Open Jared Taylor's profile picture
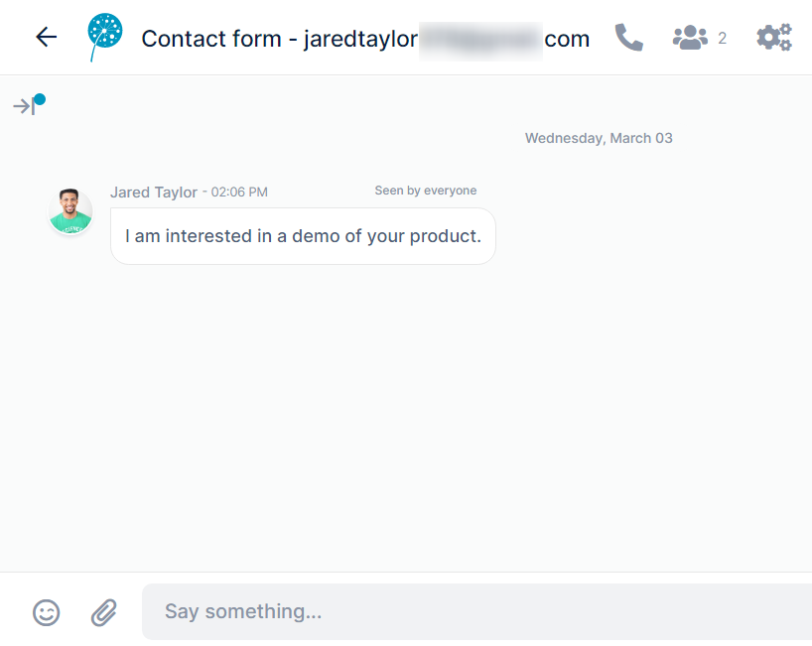This screenshot has height=646, width=812. (70, 211)
